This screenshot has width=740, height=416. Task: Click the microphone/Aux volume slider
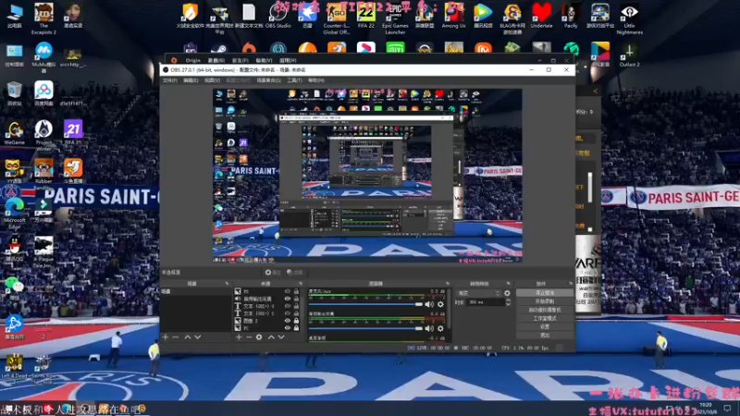[365, 304]
